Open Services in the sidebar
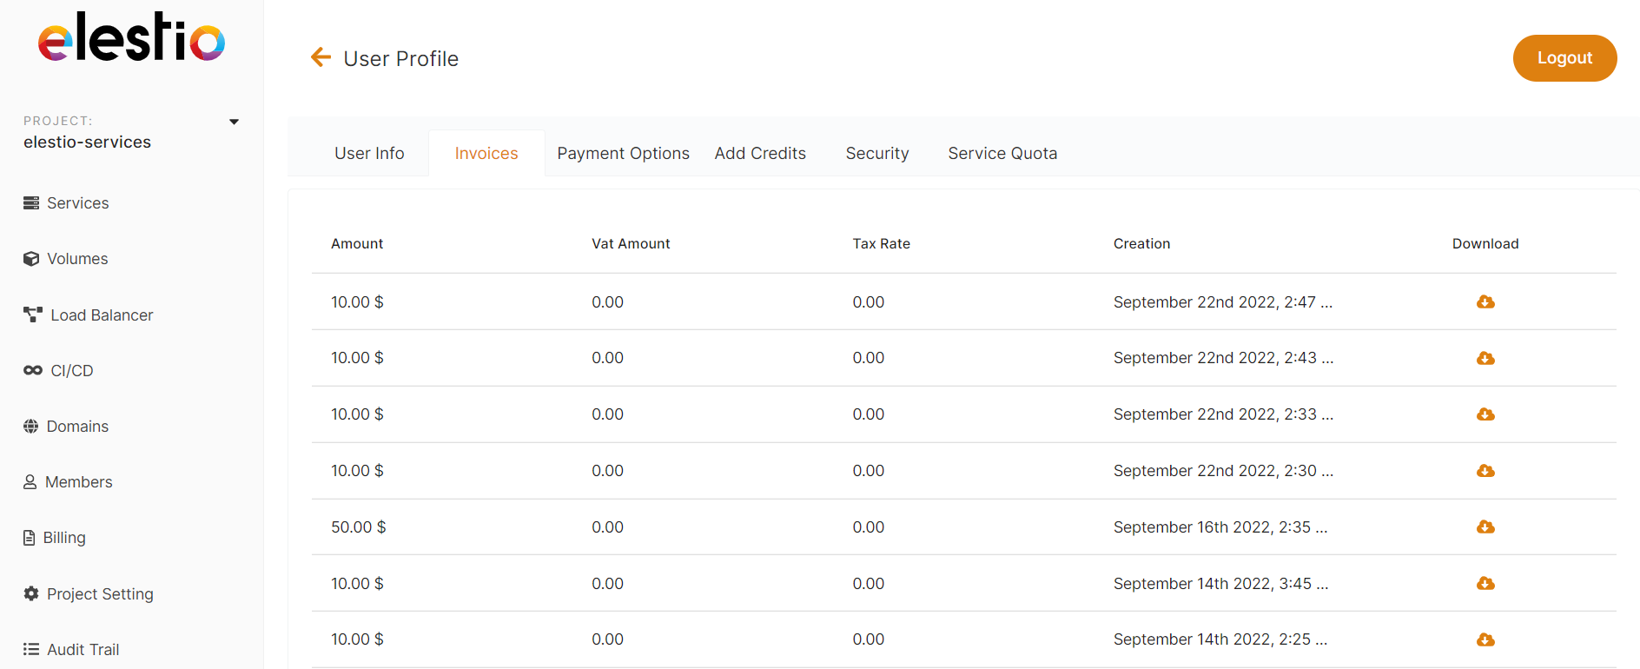 pyautogui.click(x=77, y=203)
